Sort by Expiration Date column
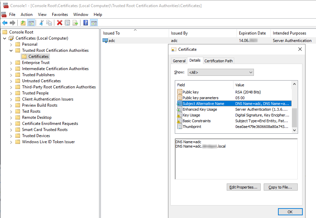The height and width of the screenshot is (218, 316). [x=254, y=33]
